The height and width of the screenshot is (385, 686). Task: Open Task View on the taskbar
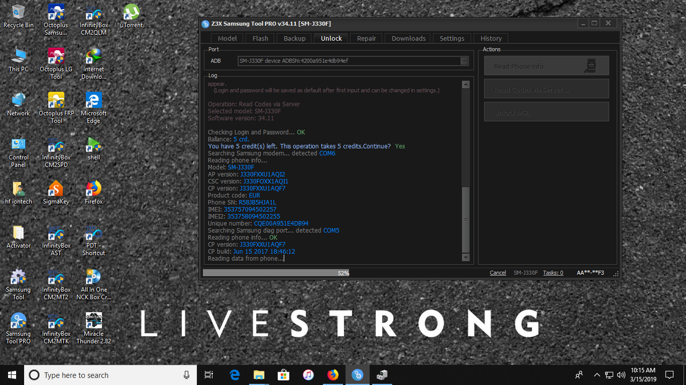[x=209, y=375]
